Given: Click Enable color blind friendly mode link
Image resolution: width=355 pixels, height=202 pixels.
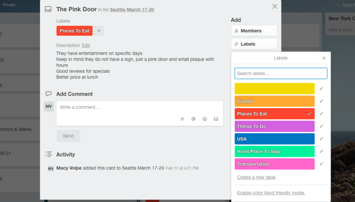Looking at the screenshot, I should click(271, 193).
